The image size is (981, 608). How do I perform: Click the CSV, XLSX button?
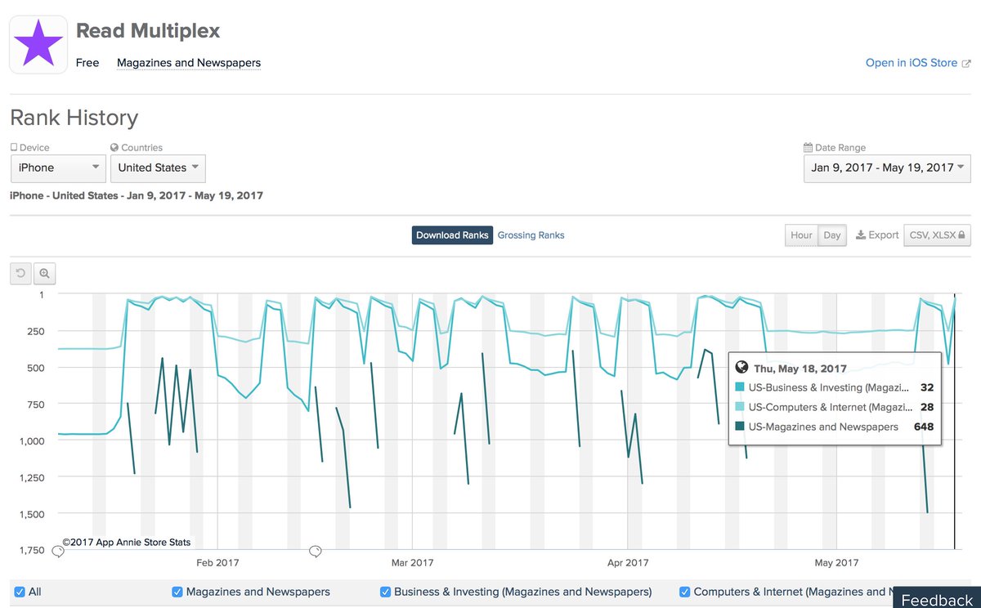tap(938, 235)
